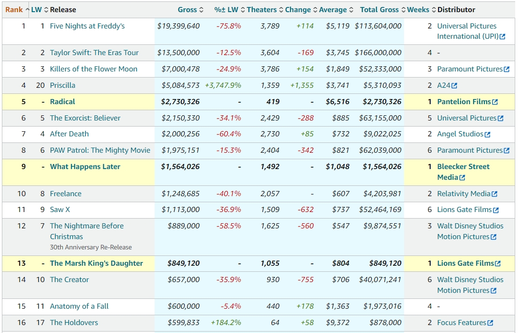Screen dimensions: 518x333
Task: Click the sort arrows beside the Change header
Action: click(x=315, y=10)
